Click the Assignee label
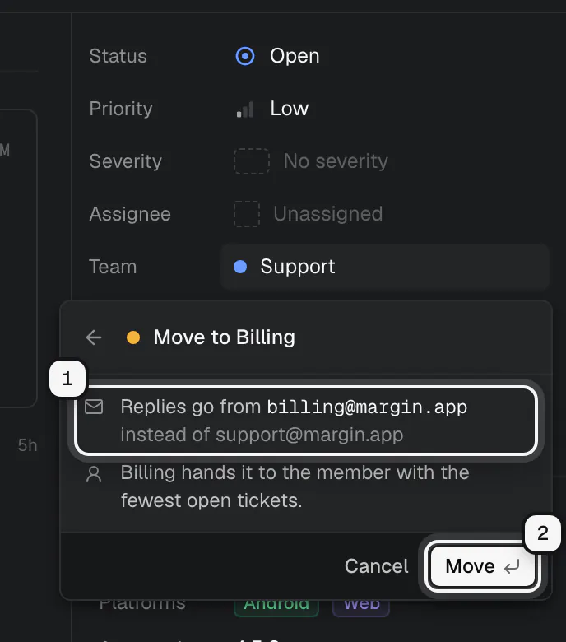The image size is (566, 642). [130, 214]
